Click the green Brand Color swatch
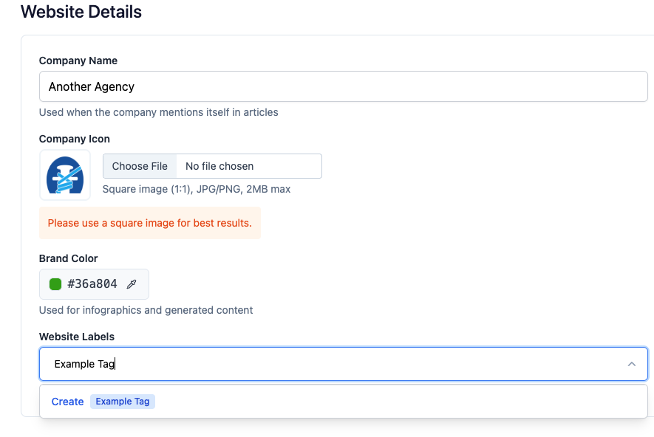Screen dimensions: 654x437 point(55,284)
